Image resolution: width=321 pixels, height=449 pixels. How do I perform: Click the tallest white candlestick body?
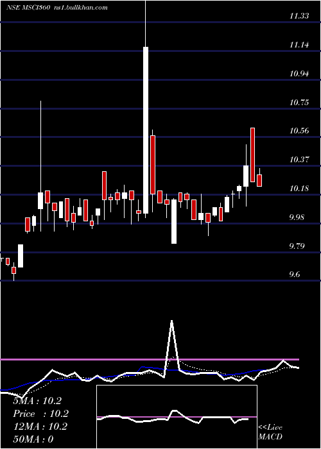pyautogui.click(x=146, y=130)
